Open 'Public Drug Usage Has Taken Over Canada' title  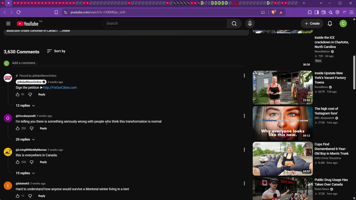pyautogui.click(x=331, y=182)
